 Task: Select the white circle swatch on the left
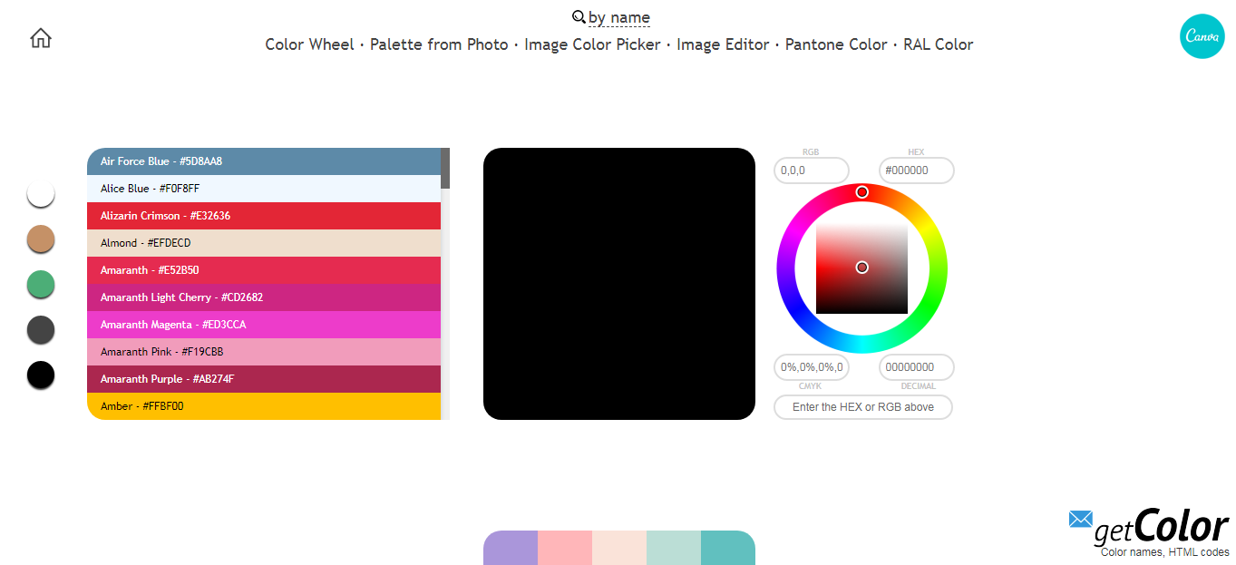click(x=40, y=193)
